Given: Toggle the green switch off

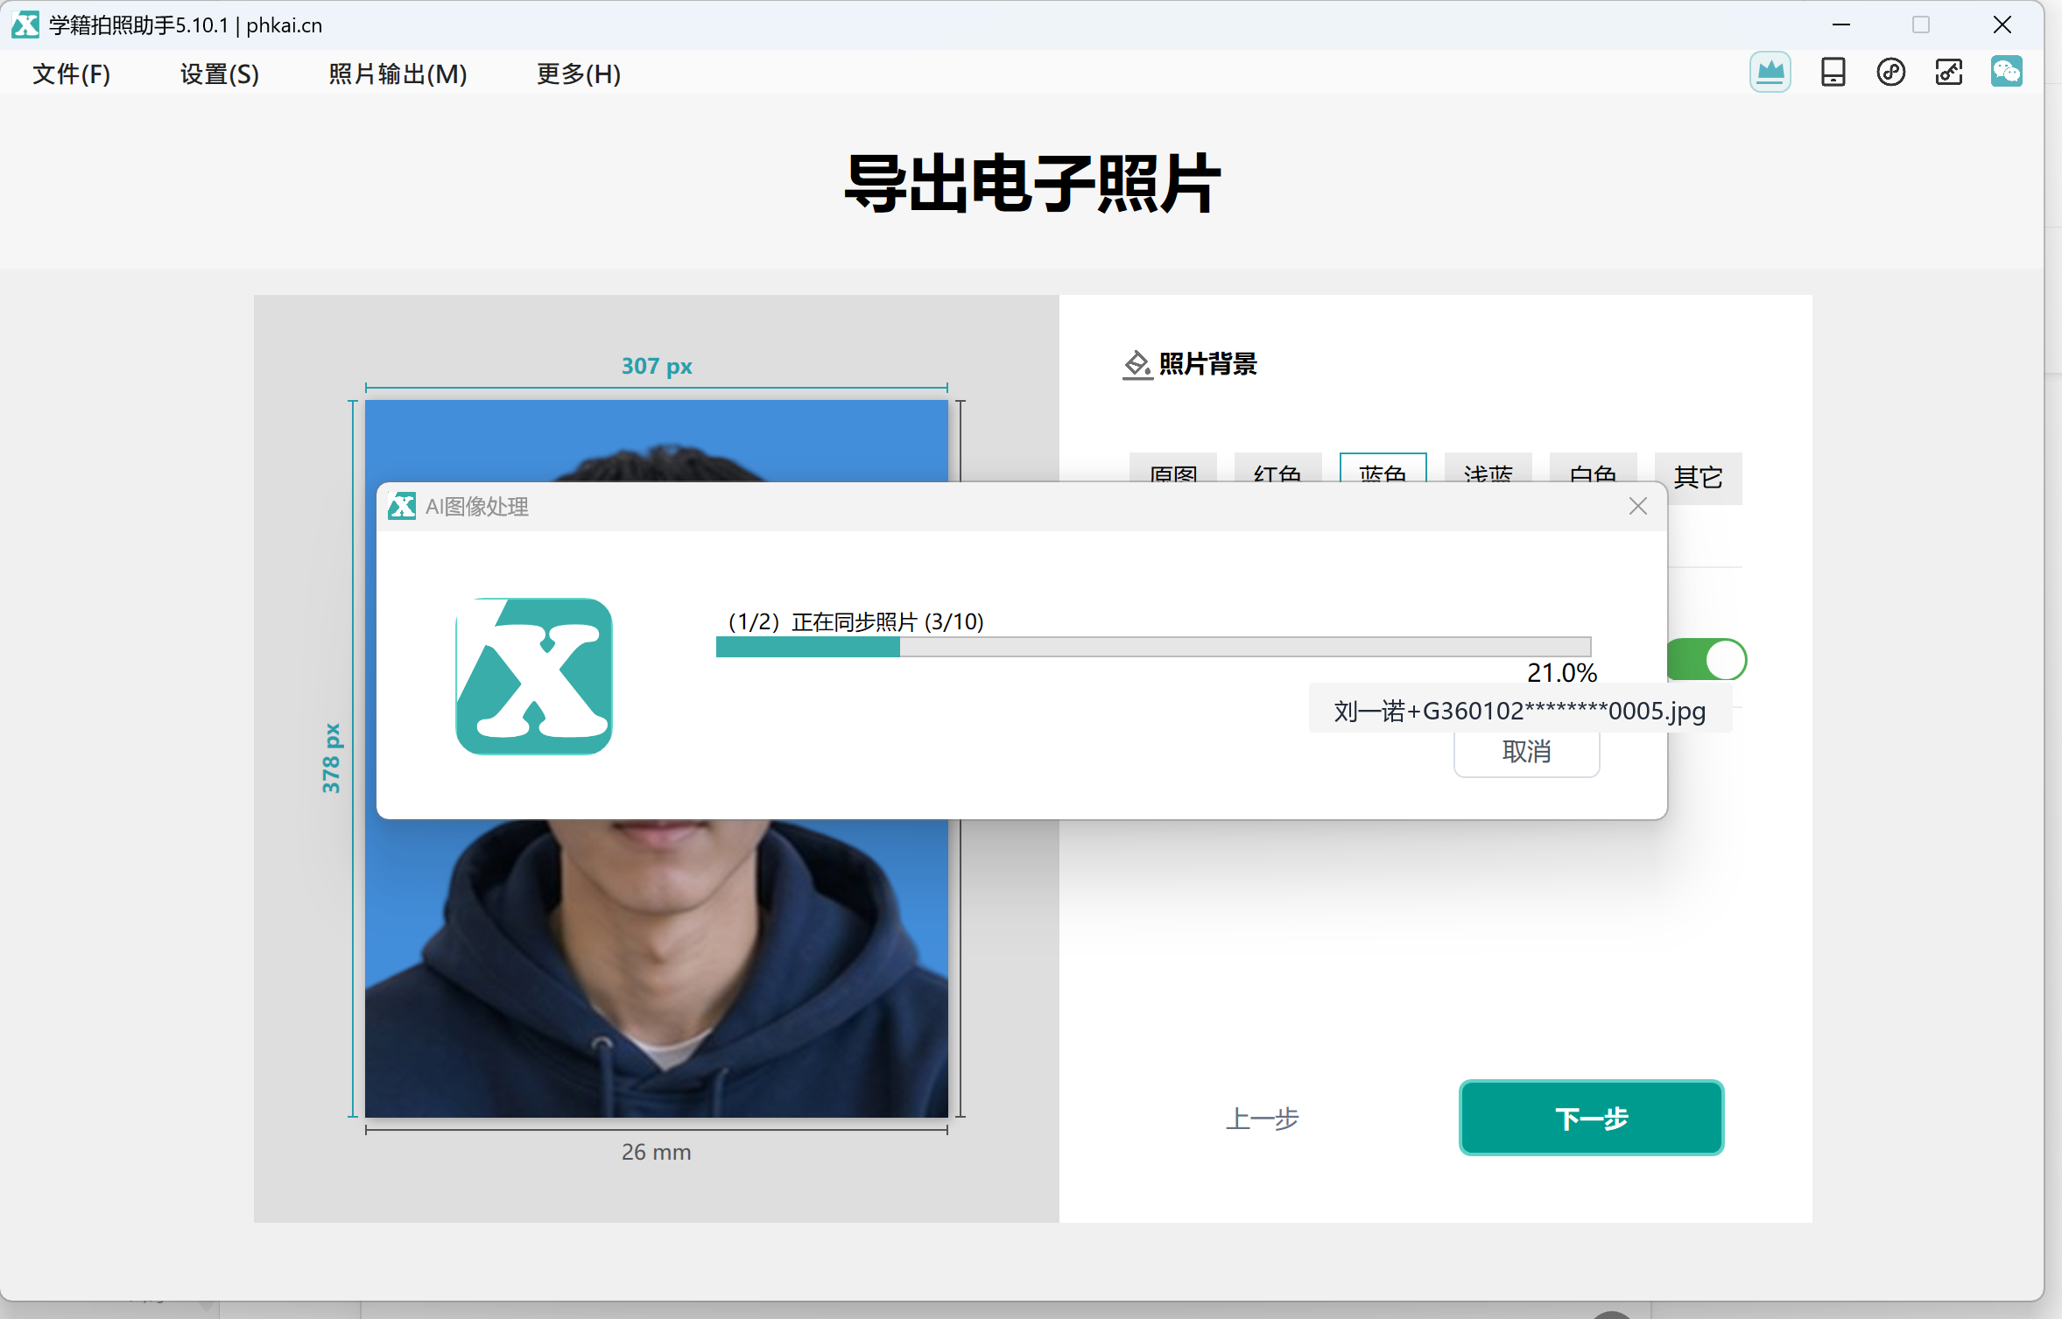Looking at the screenshot, I should (x=1707, y=659).
